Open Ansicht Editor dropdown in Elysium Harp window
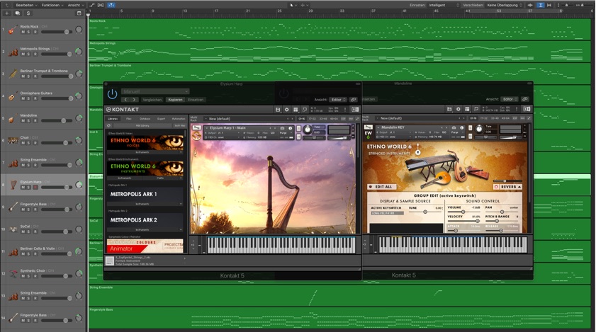 point(338,100)
